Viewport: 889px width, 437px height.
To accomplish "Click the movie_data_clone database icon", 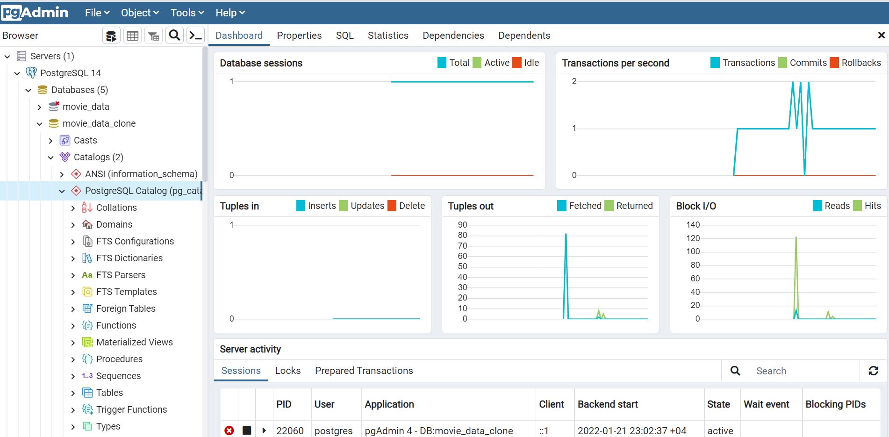I will click(54, 123).
